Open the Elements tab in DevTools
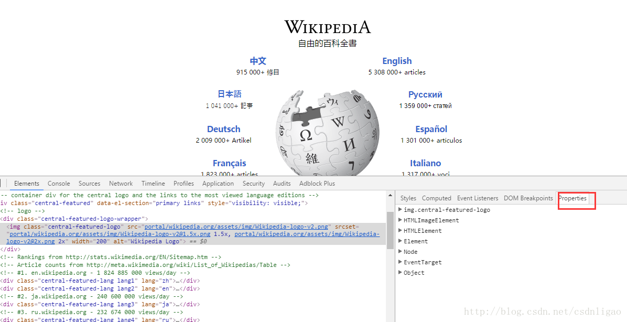This screenshot has width=627, height=322. pos(27,183)
